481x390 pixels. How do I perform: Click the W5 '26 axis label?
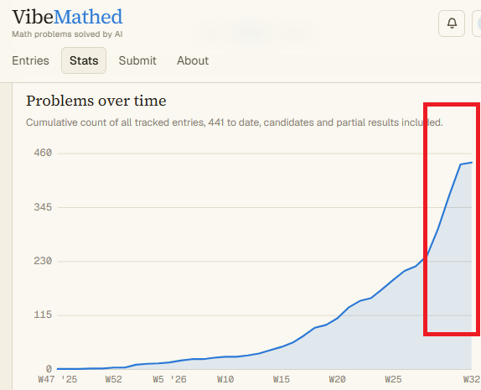pyautogui.click(x=169, y=380)
